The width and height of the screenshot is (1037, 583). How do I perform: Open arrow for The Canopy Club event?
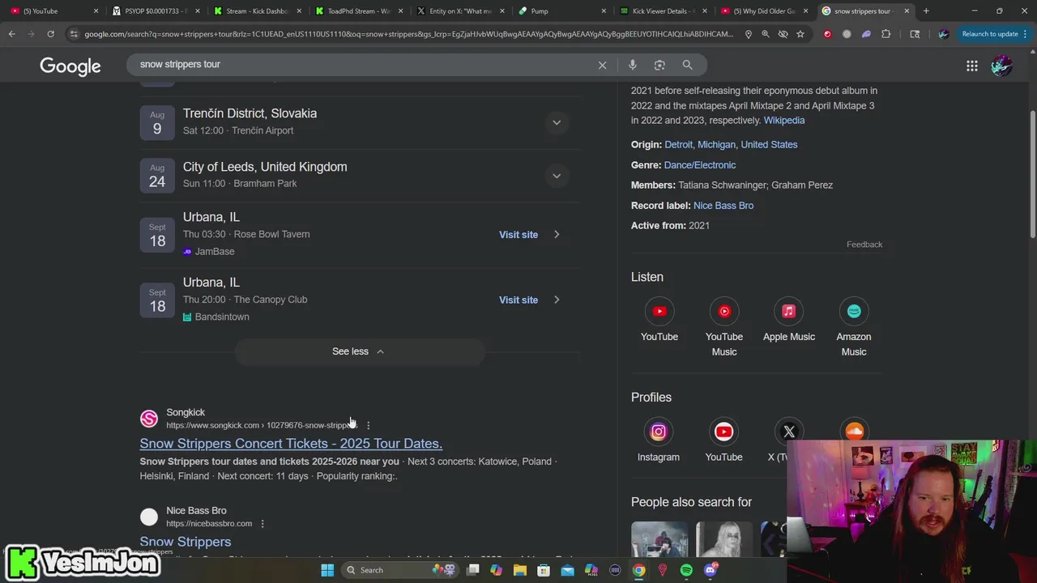(557, 300)
